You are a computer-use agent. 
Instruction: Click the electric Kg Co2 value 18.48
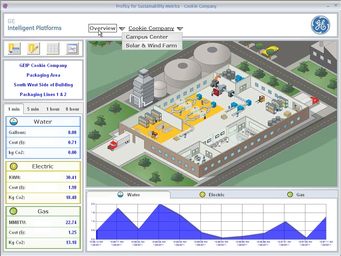tap(71, 197)
